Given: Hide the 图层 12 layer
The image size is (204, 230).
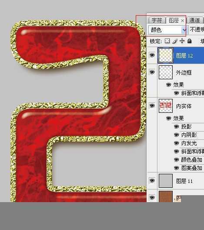Looking at the screenshot, I should (152, 55).
